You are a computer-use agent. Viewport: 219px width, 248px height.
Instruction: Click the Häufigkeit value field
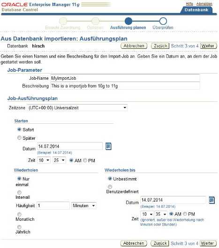tap(53, 206)
